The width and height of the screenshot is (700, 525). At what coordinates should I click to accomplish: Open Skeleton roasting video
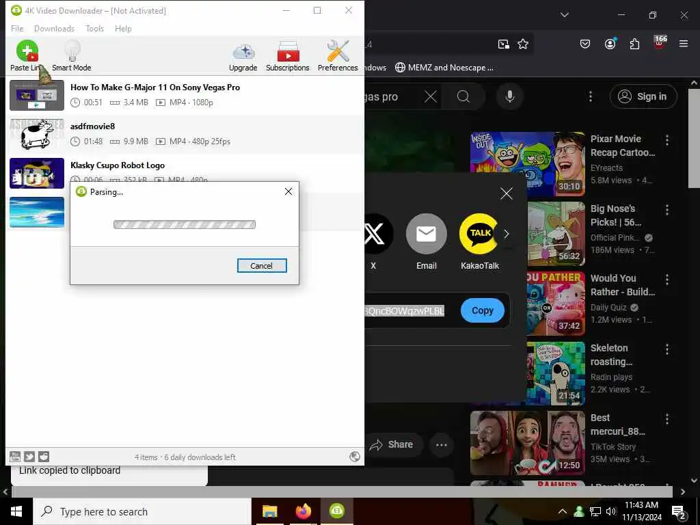[x=556, y=373]
